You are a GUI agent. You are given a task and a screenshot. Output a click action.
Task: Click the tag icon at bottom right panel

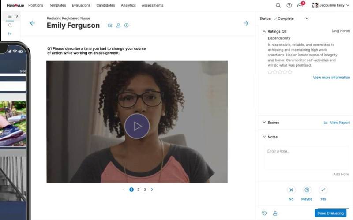[x=264, y=213]
